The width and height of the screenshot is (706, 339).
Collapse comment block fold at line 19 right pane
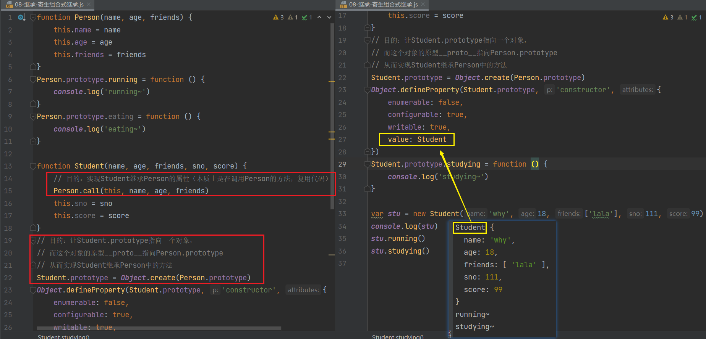tap(368, 40)
